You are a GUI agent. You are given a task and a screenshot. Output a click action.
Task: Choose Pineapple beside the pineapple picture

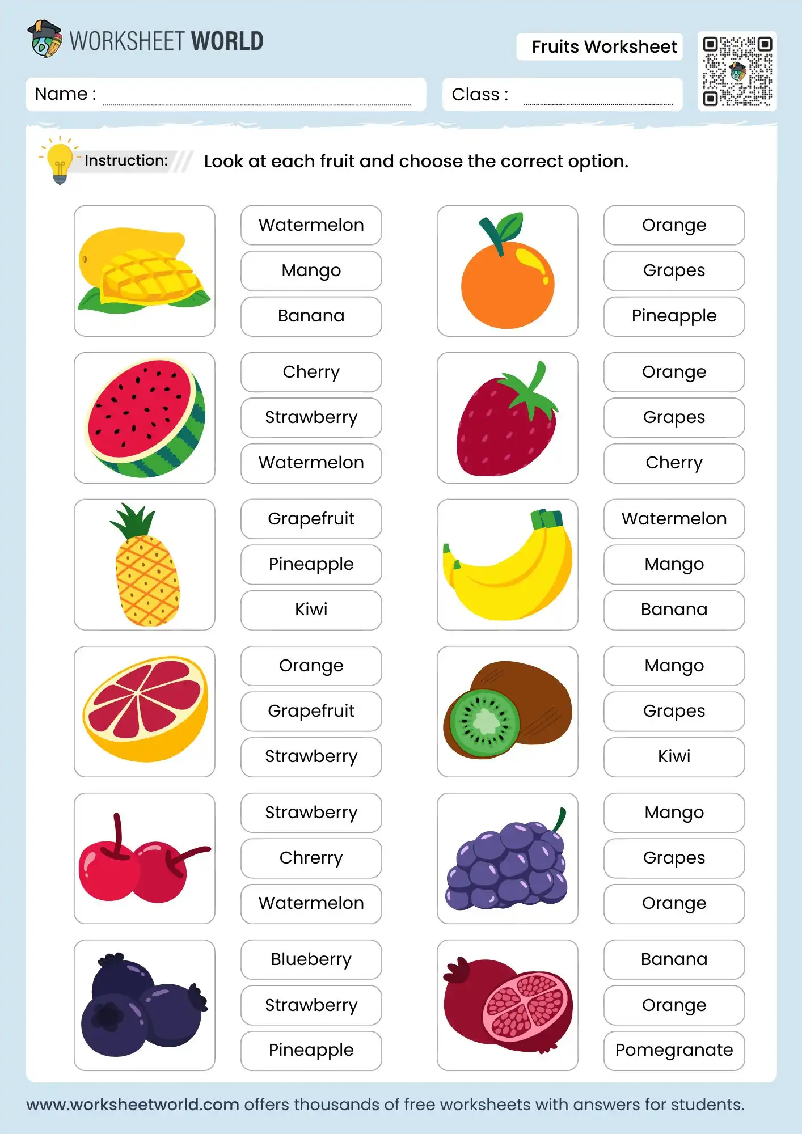[x=311, y=564]
